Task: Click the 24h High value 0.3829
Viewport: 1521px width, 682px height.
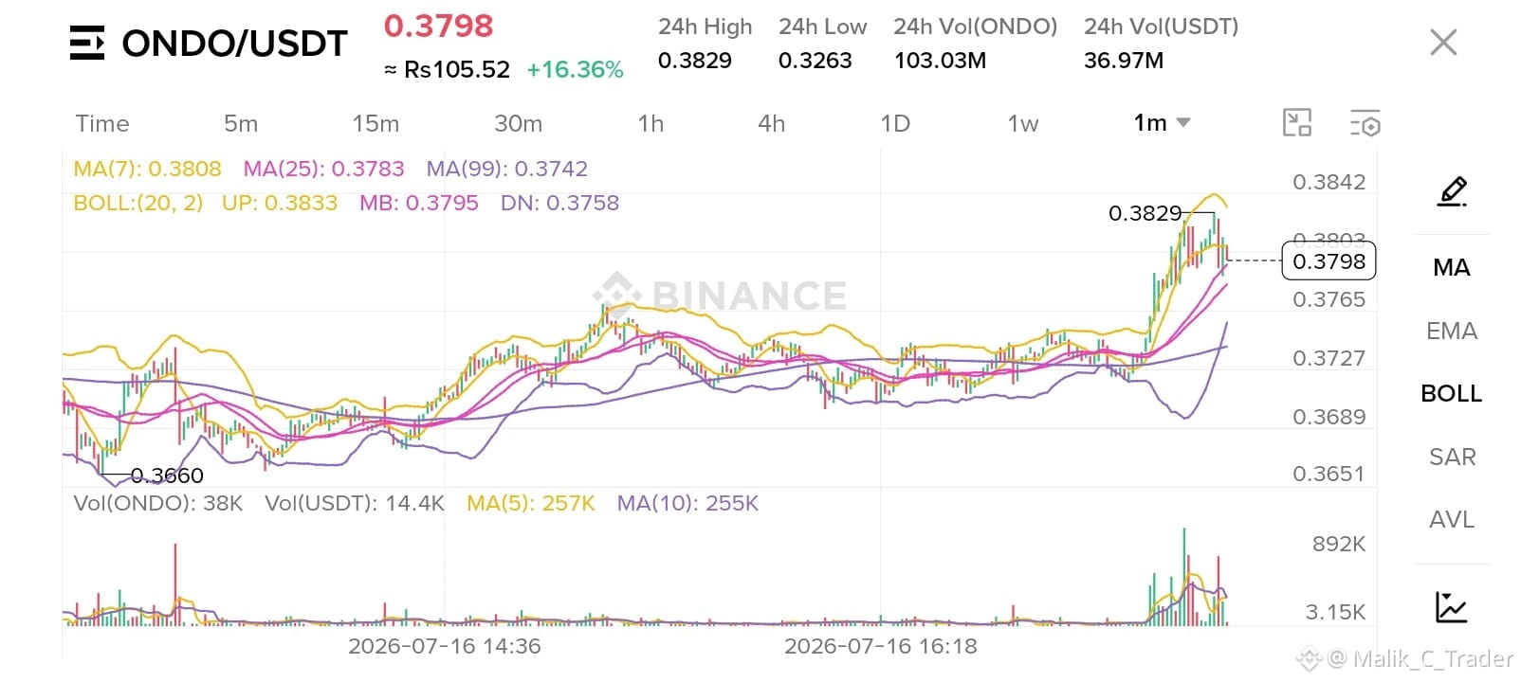Action: 694,61
